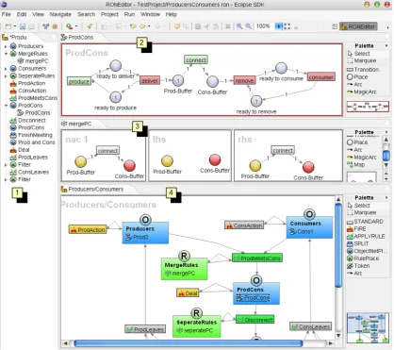This screenshot has width=394, height=350.
Task: Click the mergePC palette scrollbar thumb
Action: click(386, 156)
